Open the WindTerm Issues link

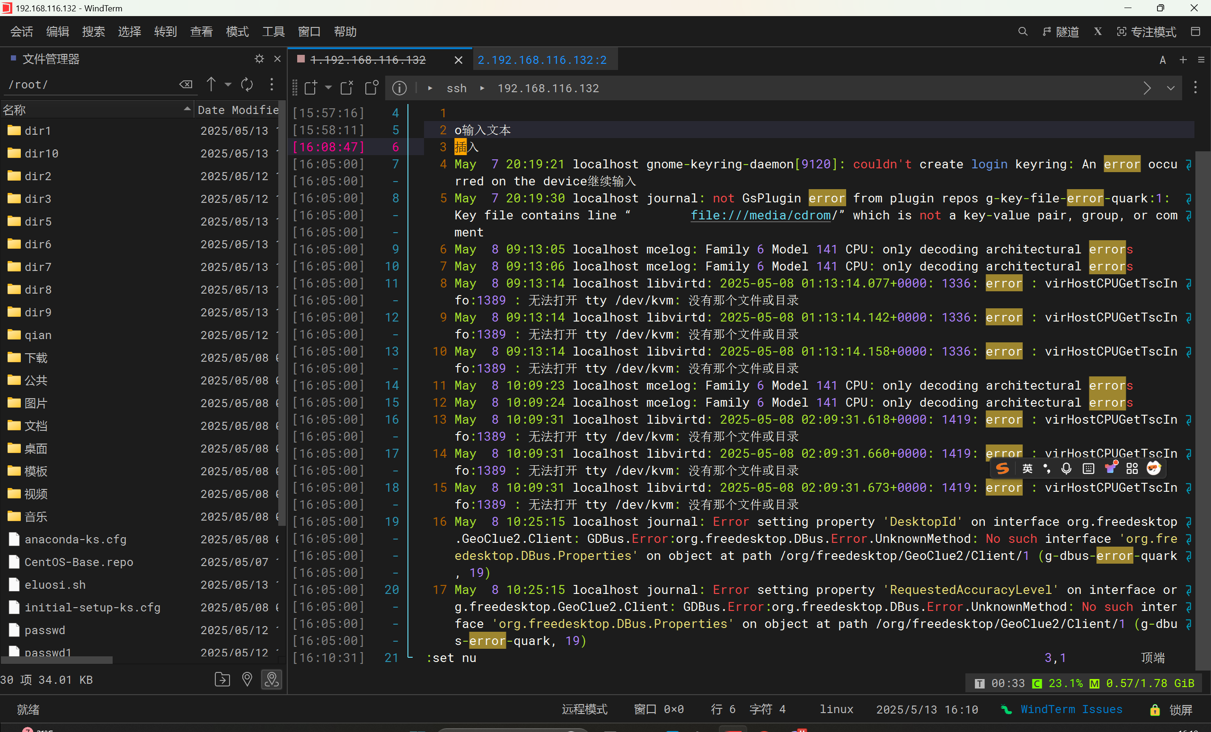pyautogui.click(x=1071, y=709)
